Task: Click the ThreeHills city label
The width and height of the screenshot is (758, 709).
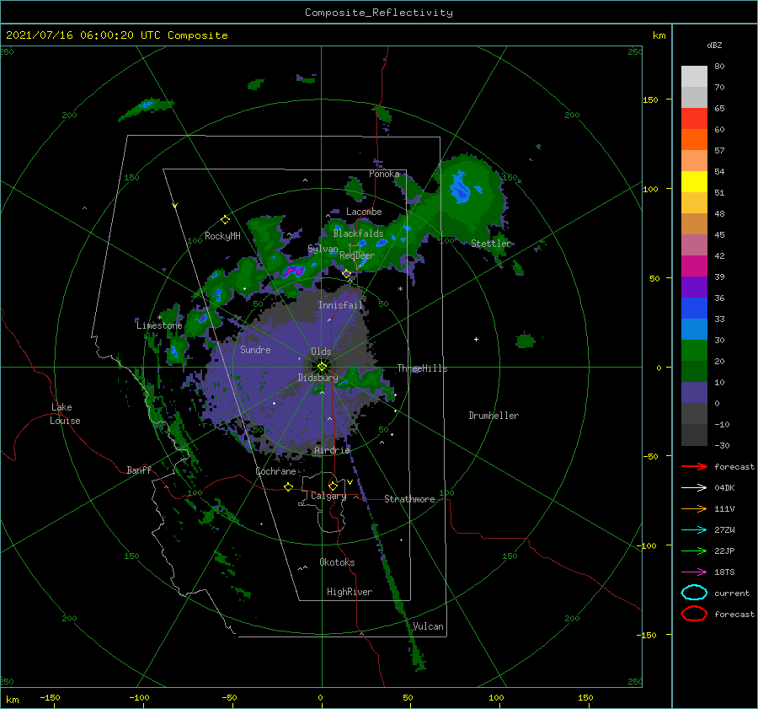Action: click(423, 368)
